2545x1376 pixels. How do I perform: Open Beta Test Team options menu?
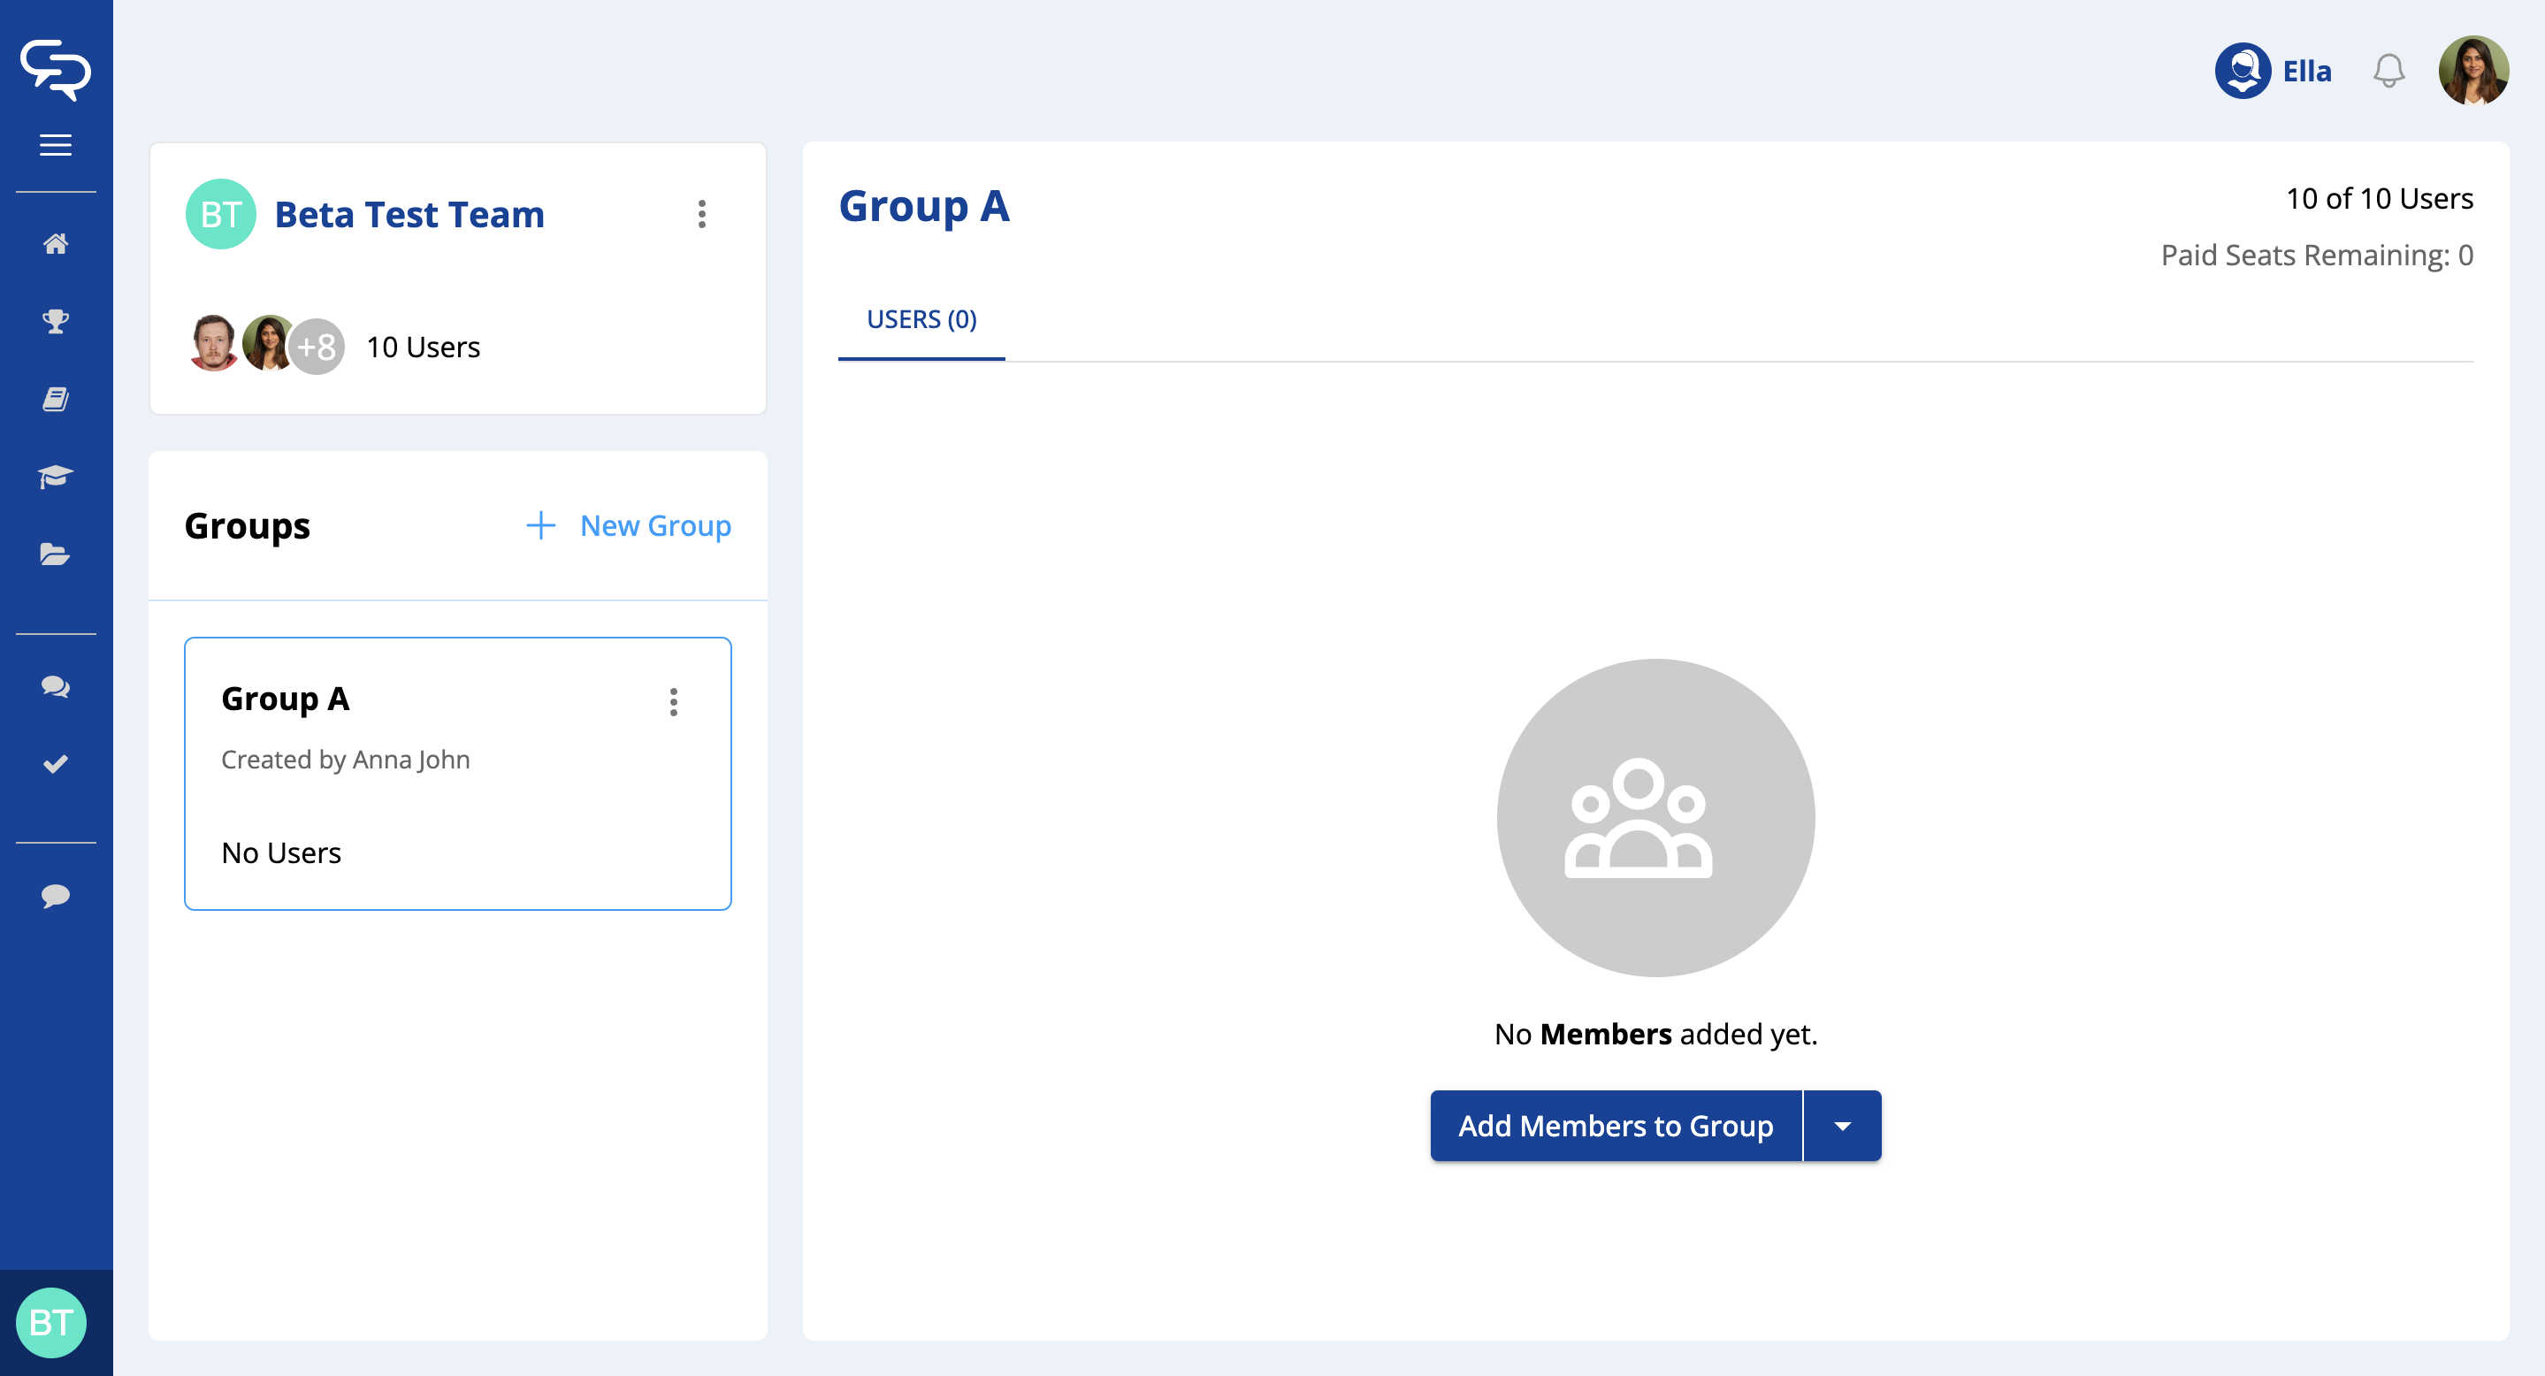701,214
